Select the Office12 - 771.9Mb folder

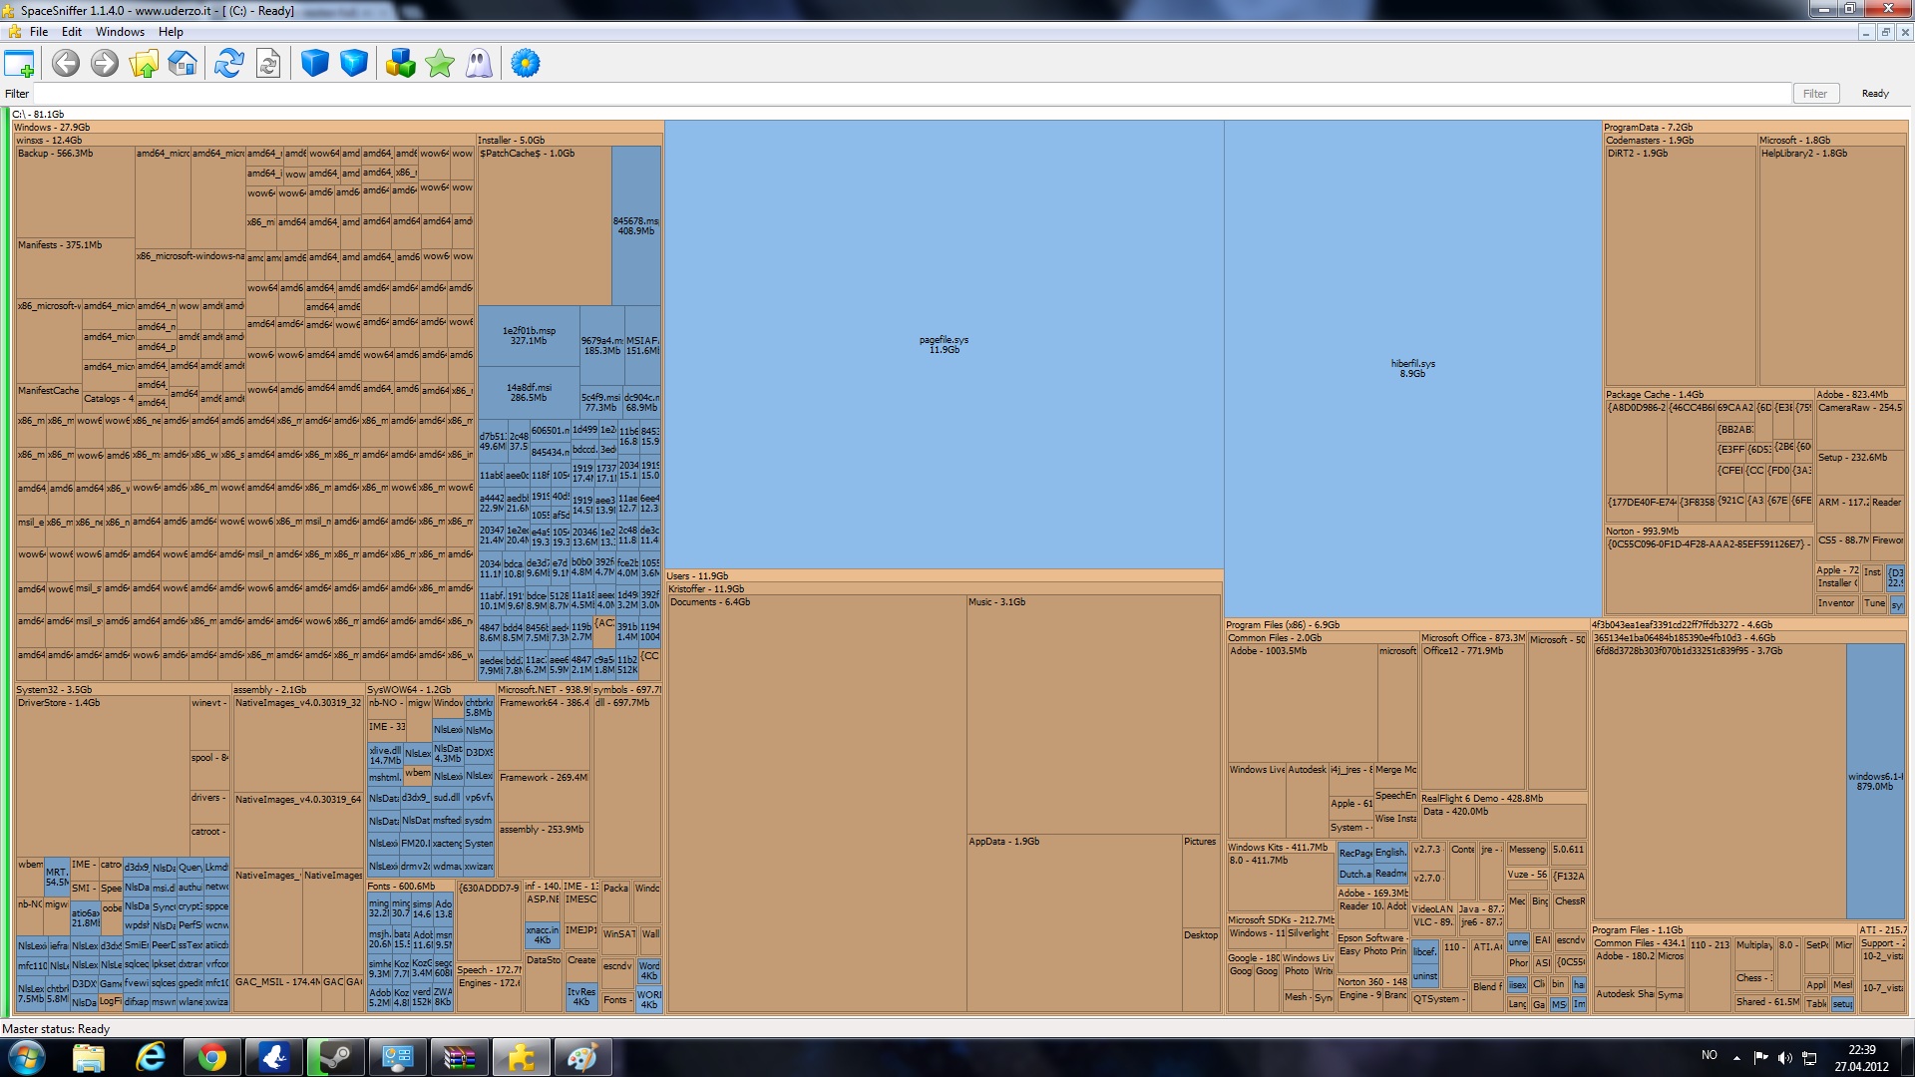coord(1473,716)
